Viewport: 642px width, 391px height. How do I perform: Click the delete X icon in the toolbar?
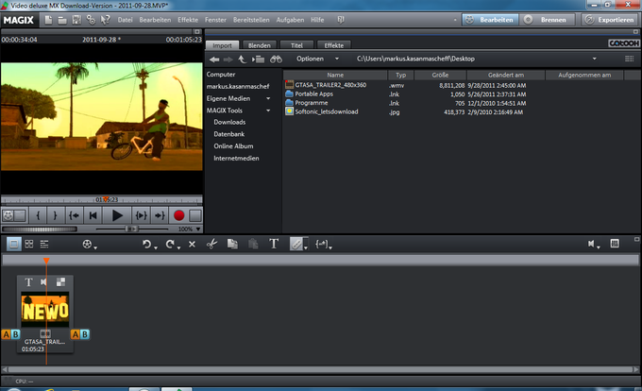point(192,244)
